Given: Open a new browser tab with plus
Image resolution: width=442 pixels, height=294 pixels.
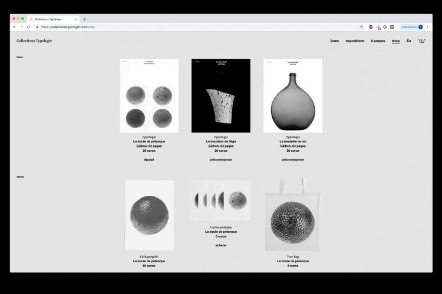Looking at the screenshot, I should point(84,19).
